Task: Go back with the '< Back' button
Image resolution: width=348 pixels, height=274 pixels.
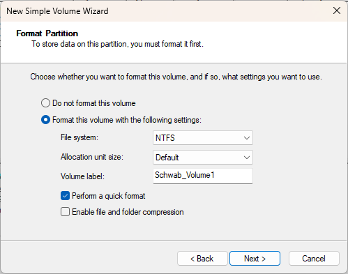Action: tap(202, 259)
